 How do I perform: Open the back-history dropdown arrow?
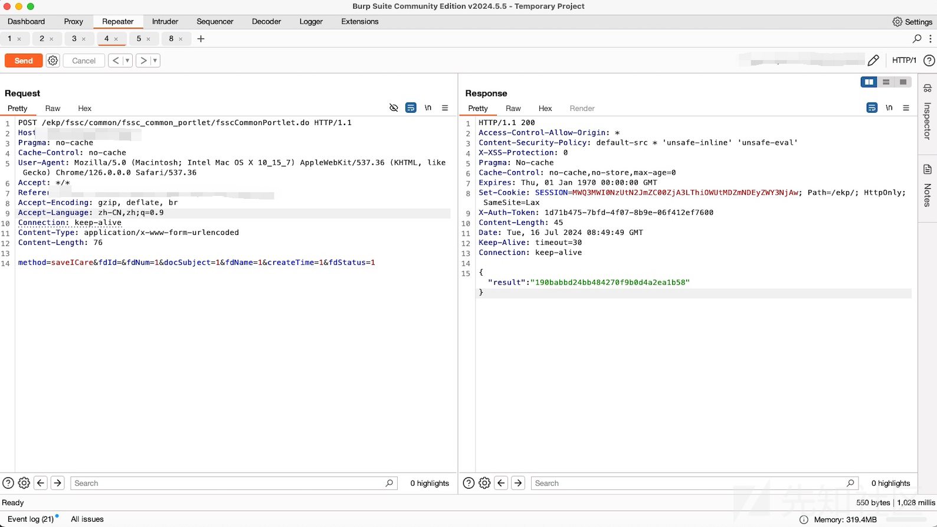[127, 61]
